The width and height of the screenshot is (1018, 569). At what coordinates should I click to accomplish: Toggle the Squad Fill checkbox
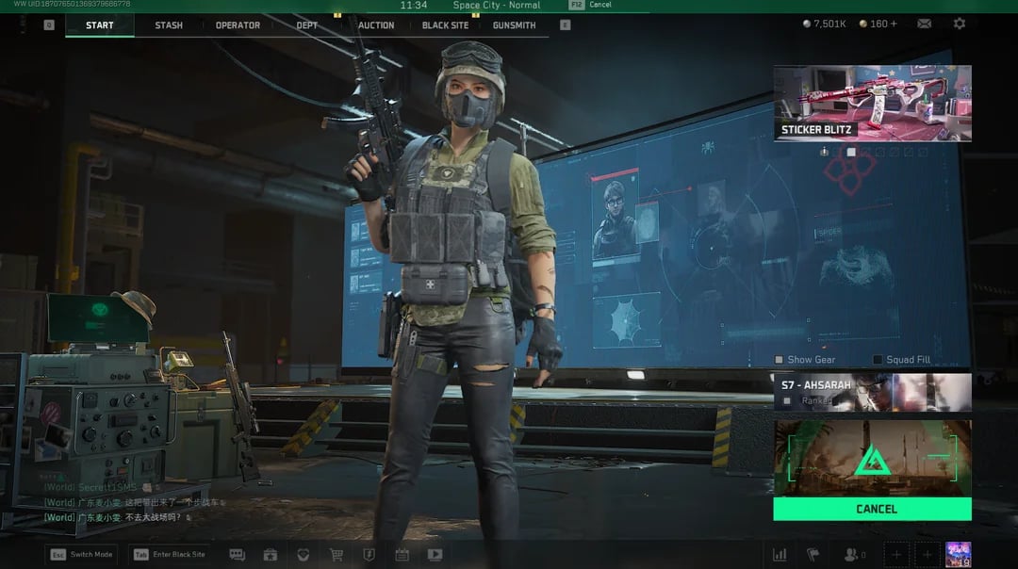click(878, 360)
